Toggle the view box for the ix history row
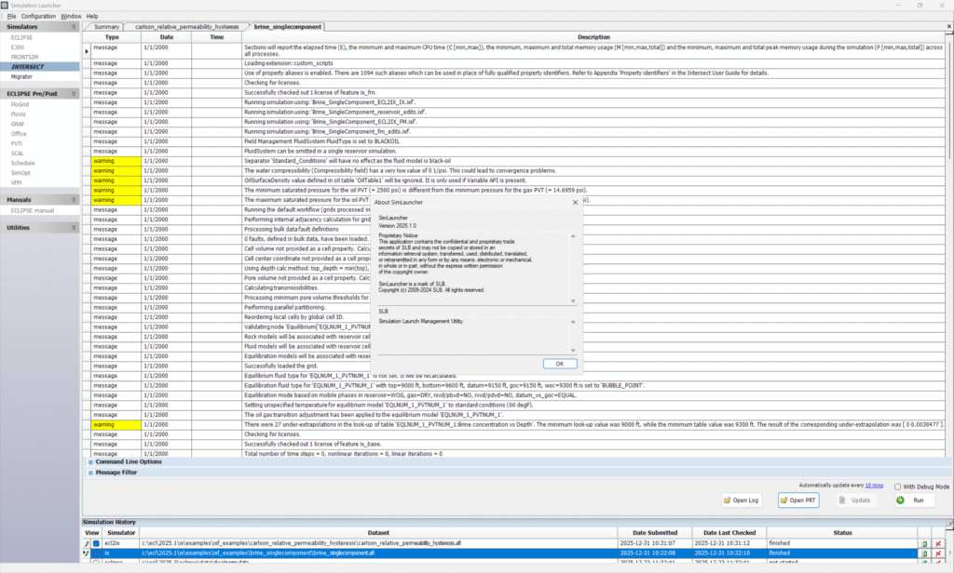954x573 pixels. point(95,553)
